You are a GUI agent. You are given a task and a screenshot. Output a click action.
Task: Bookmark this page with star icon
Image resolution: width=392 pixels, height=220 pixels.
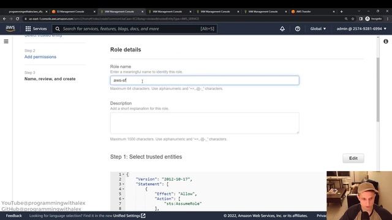tap(353, 19)
